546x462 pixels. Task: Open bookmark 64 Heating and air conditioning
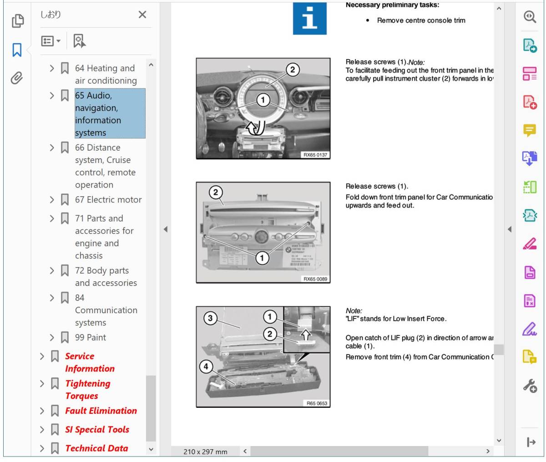click(x=106, y=74)
